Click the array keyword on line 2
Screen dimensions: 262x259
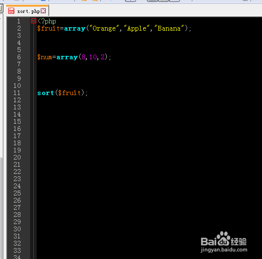[75, 29]
